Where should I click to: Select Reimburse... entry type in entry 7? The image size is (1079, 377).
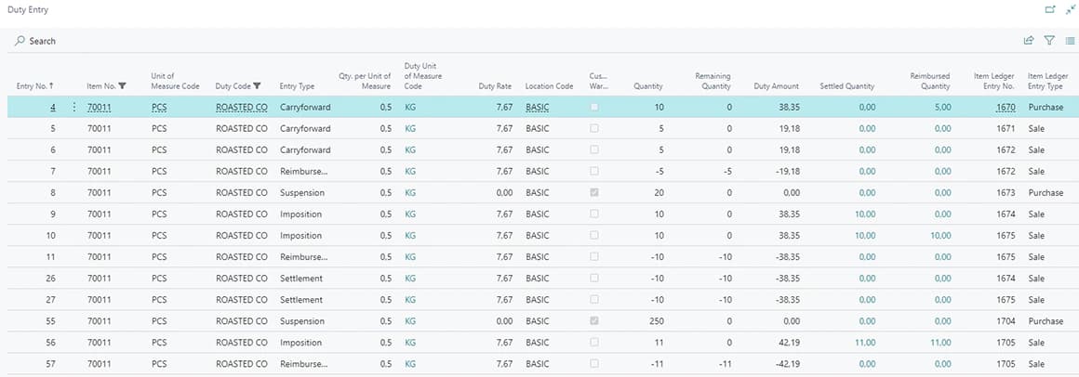pos(304,171)
